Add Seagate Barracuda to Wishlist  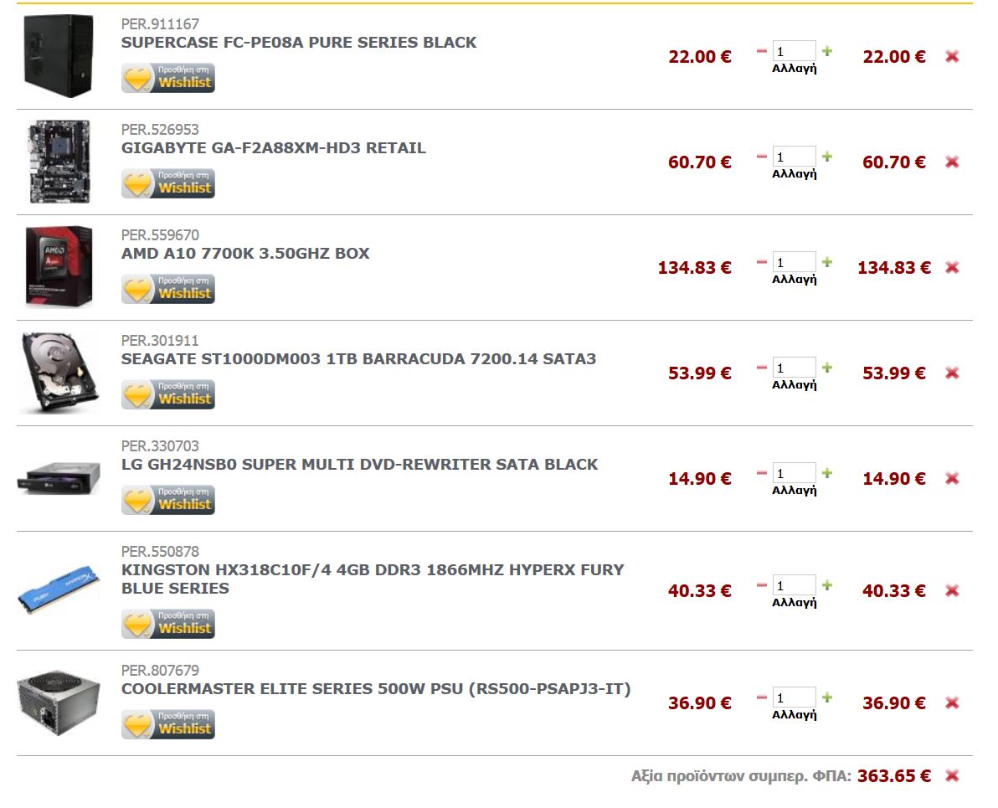(168, 394)
